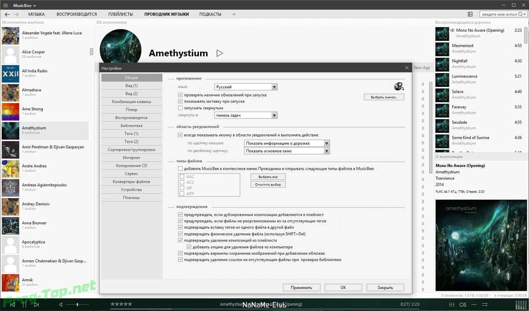Play Amethystium with the triangle button
529x311 pixels.
pos(220,53)
